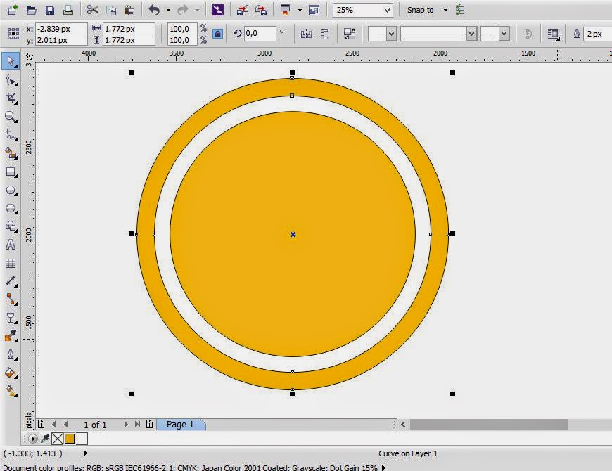The image size is (612, 471).
Task: Expand the color profiles status arrow
Action: [383, 467]
